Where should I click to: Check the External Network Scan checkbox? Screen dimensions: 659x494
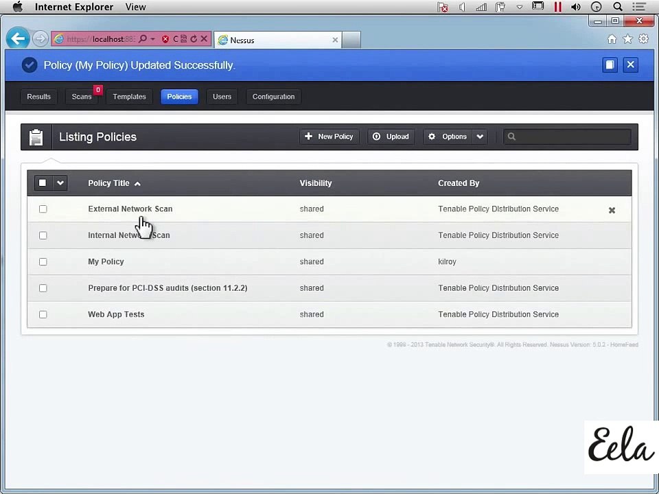click(x=43, y=209)
